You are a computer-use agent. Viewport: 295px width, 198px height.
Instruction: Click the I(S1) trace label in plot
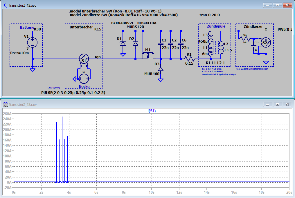[x=151, y=111]
